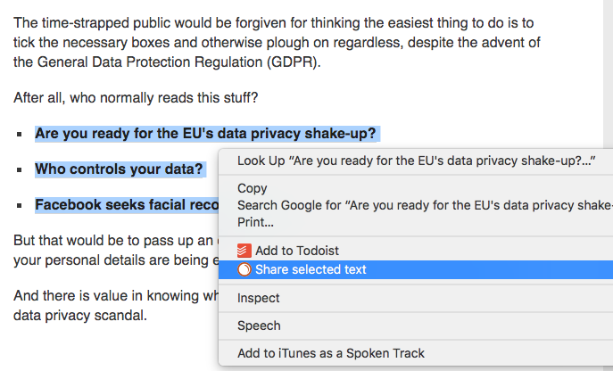
Task: Select Print… in the context menu
Action: point(416,222)
